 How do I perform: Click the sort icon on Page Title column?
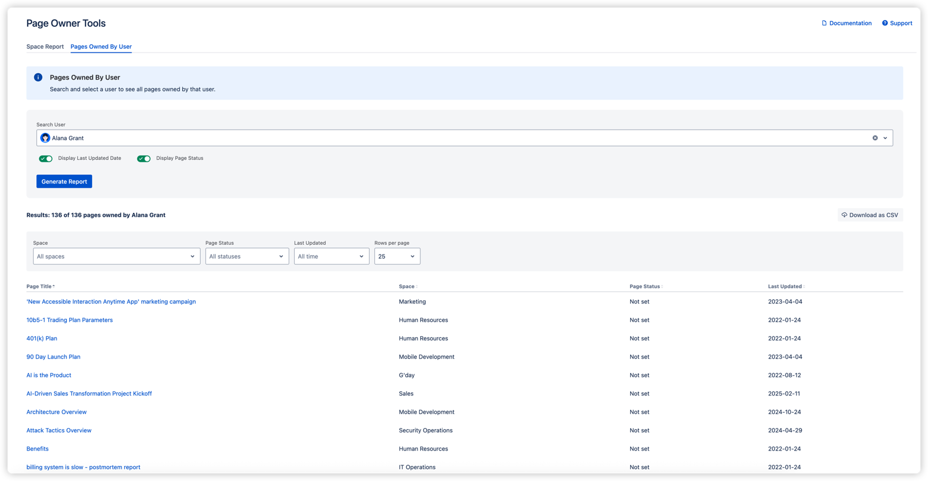53,286
